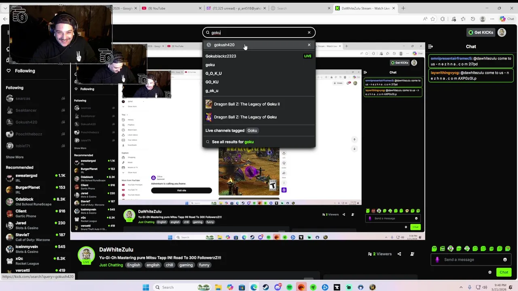This screenshot has height=291, width=518.
Task: Select the funny tag
Action: 204,265
